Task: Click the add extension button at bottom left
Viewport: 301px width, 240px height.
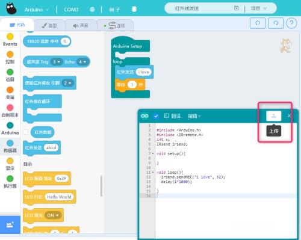Action: 10,225
